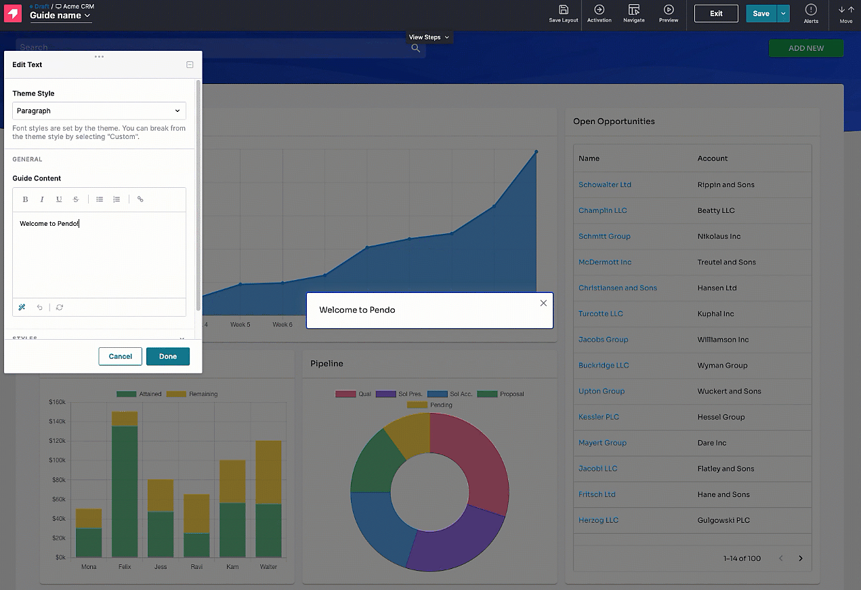The width and height of the screenshot is (861, 590).
Task: Toggle the Pending legend swatch
Action: point(417,405)
